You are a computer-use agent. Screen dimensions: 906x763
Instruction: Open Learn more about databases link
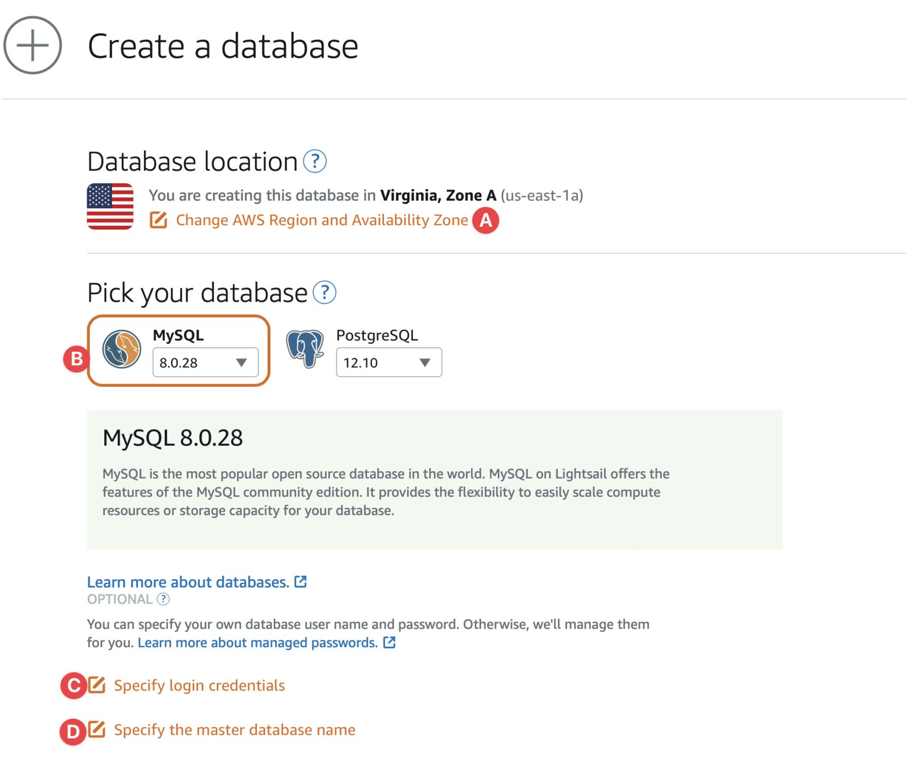pos(188,582)
